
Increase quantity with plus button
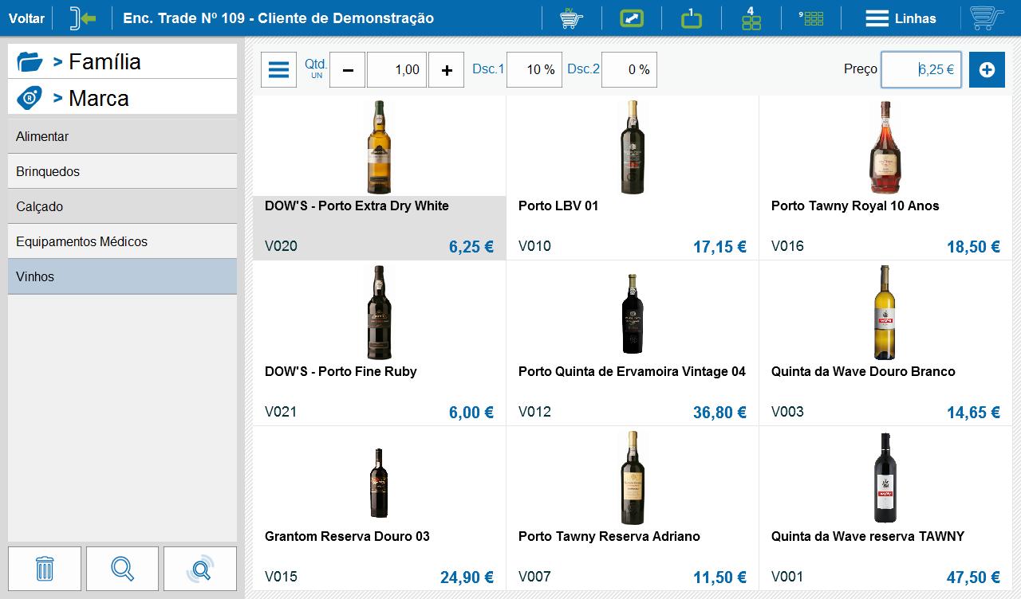coord(447,70)
